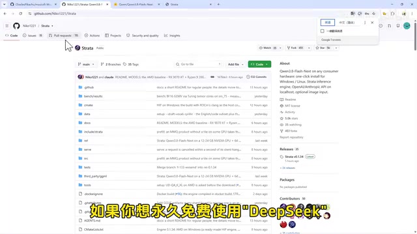Open the GitHub hamburger navigation menu

[7, 26]
